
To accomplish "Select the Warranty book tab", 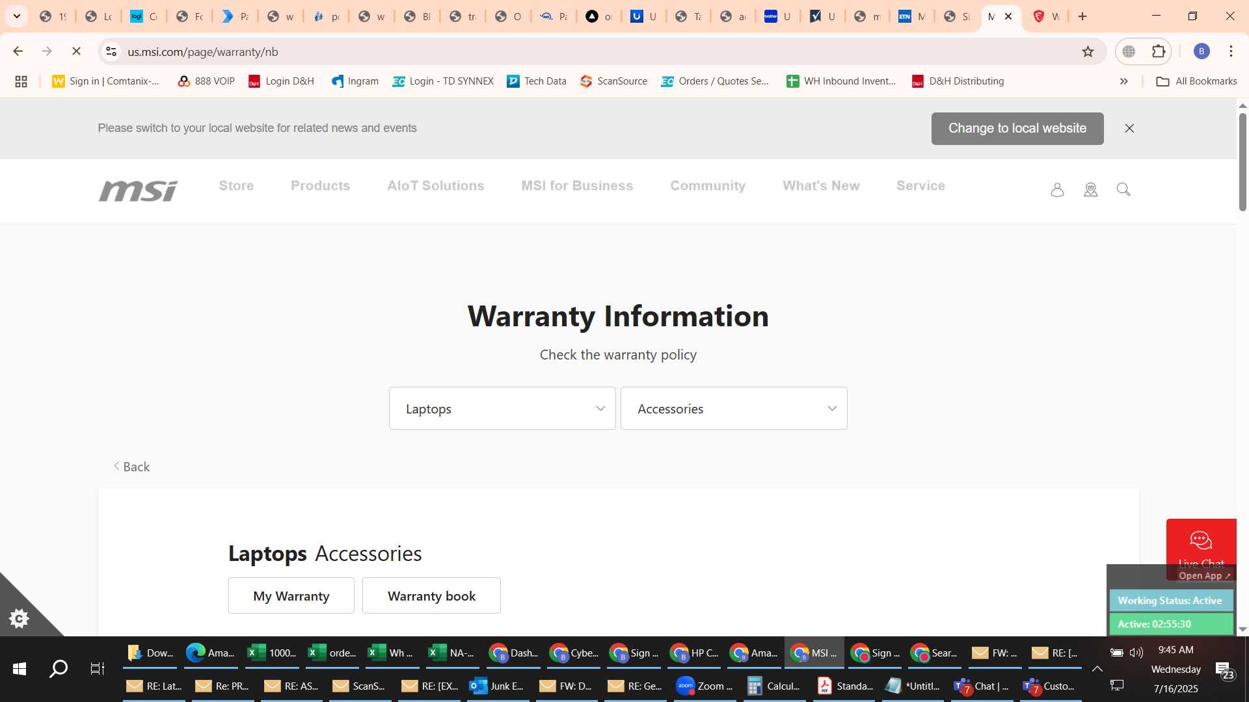I will 431,595.
